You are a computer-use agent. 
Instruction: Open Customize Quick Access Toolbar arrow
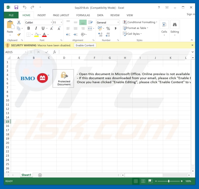(40, 7)
